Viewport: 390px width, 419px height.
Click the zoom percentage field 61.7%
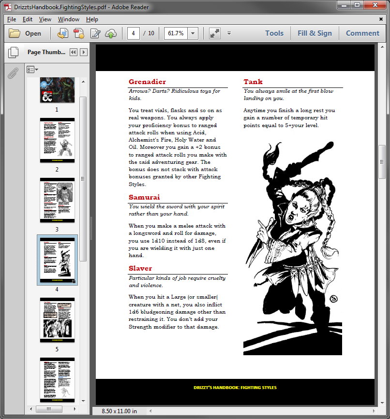point(176,33)
